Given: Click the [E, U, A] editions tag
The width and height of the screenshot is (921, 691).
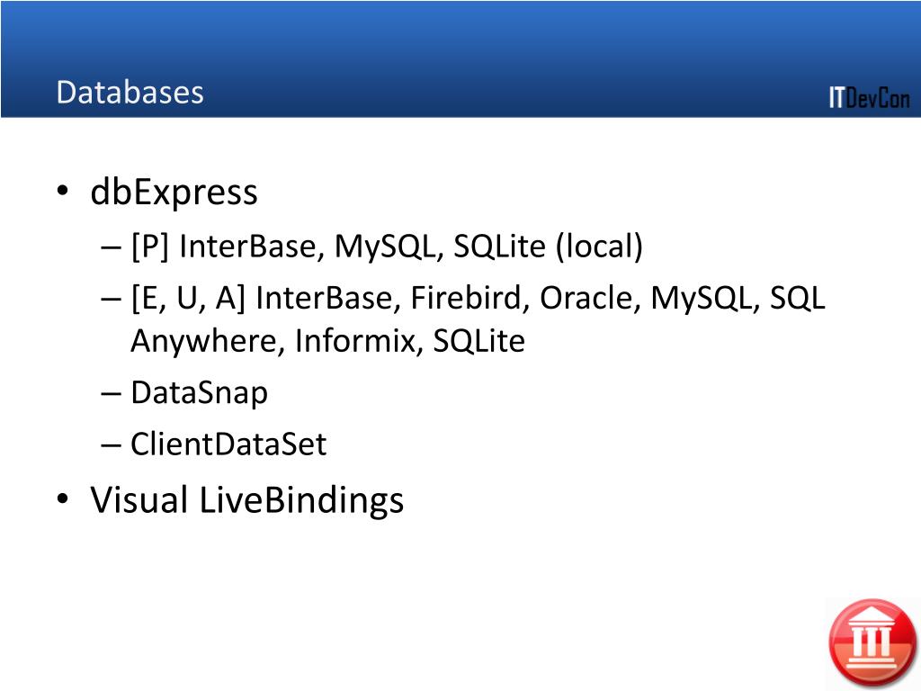Looking at the screenshot, I should [188, 298].
